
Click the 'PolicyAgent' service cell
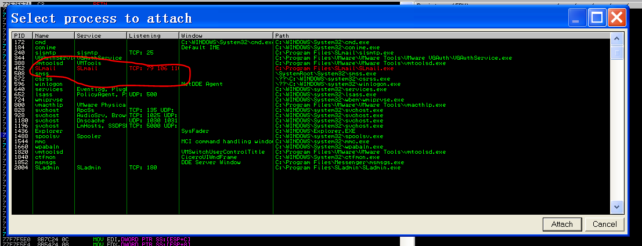click(101, 95)
